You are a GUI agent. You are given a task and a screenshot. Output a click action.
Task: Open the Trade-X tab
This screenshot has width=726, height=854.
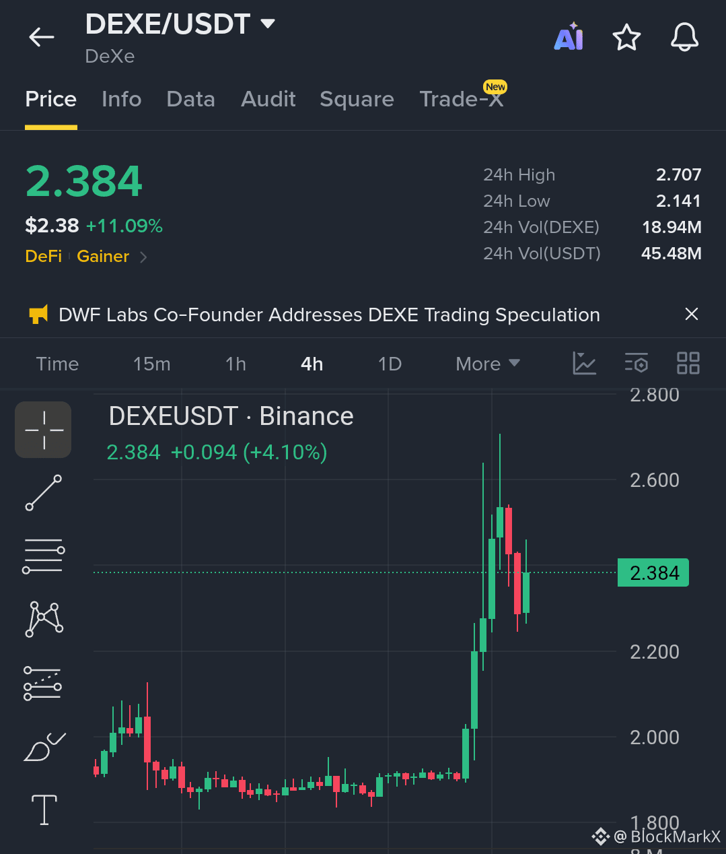click(x=462, y=99)
